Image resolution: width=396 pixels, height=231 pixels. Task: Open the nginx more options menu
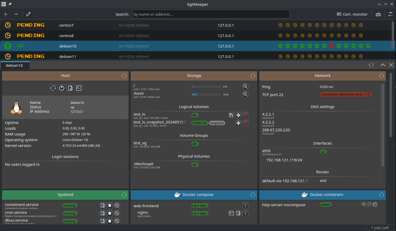245,213
